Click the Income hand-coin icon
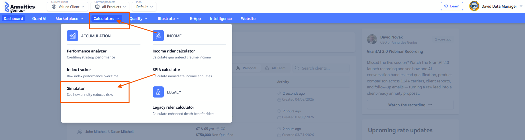 point(158,36)
